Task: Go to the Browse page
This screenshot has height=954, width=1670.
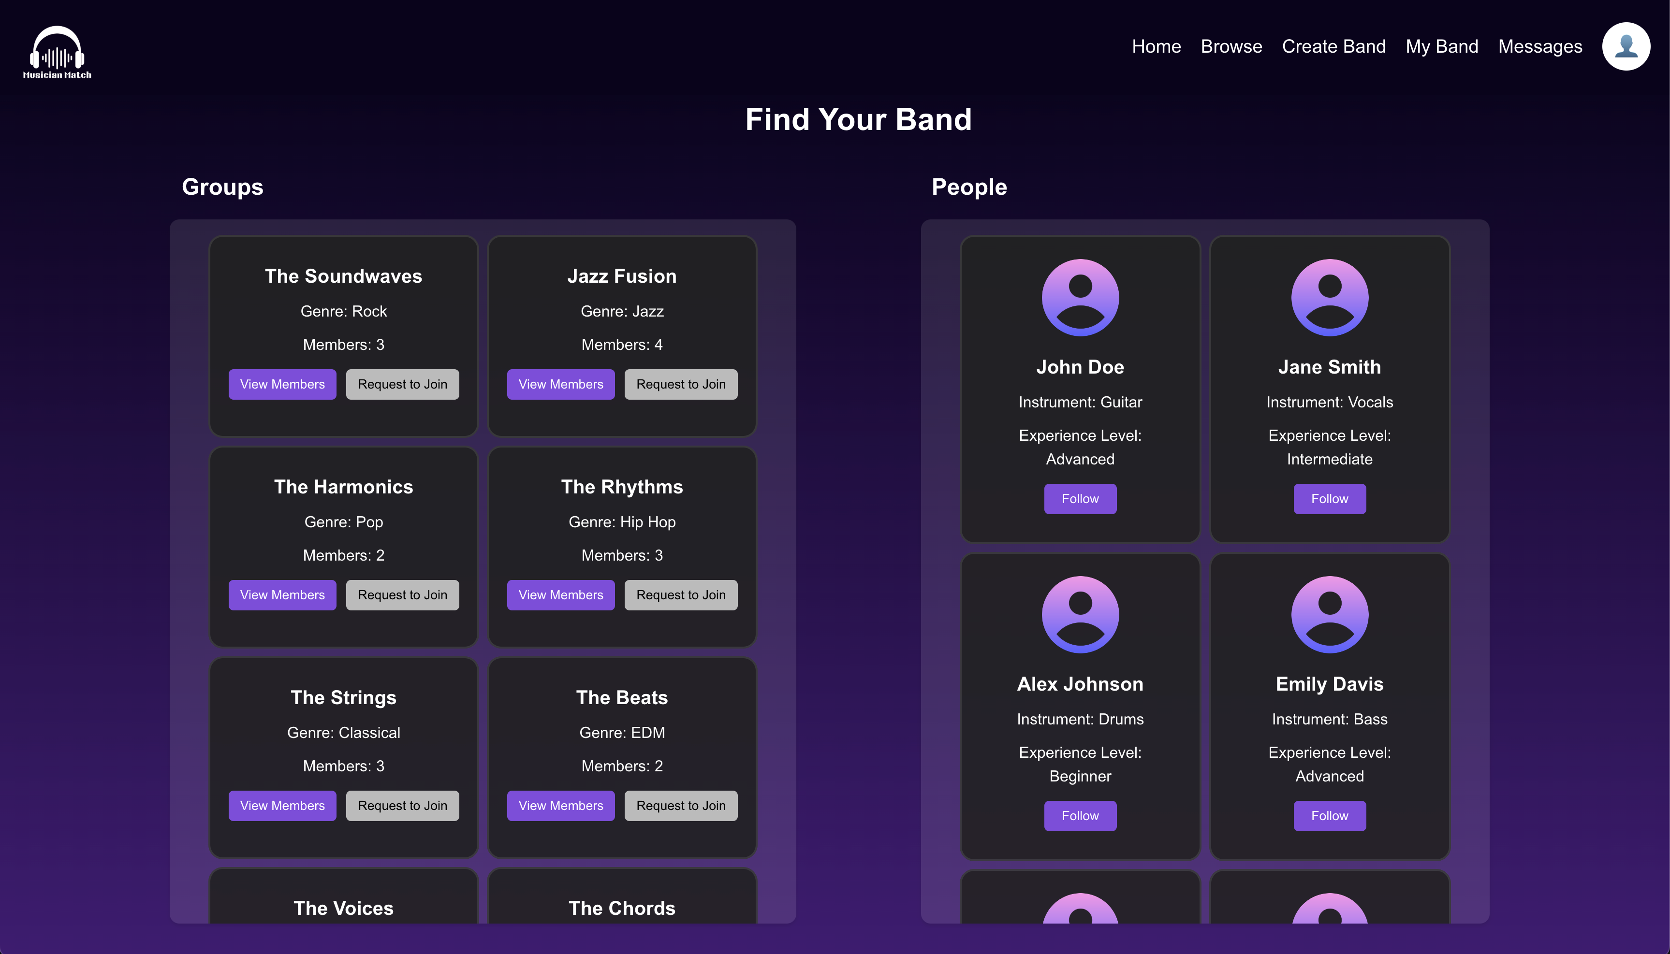Action: (1231, 46)
